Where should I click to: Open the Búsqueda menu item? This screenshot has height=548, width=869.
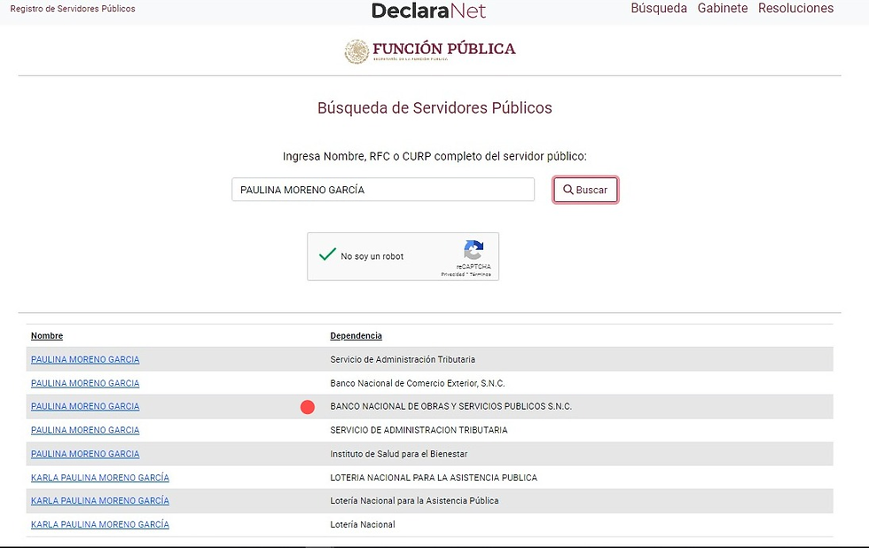tap(659, 8)
